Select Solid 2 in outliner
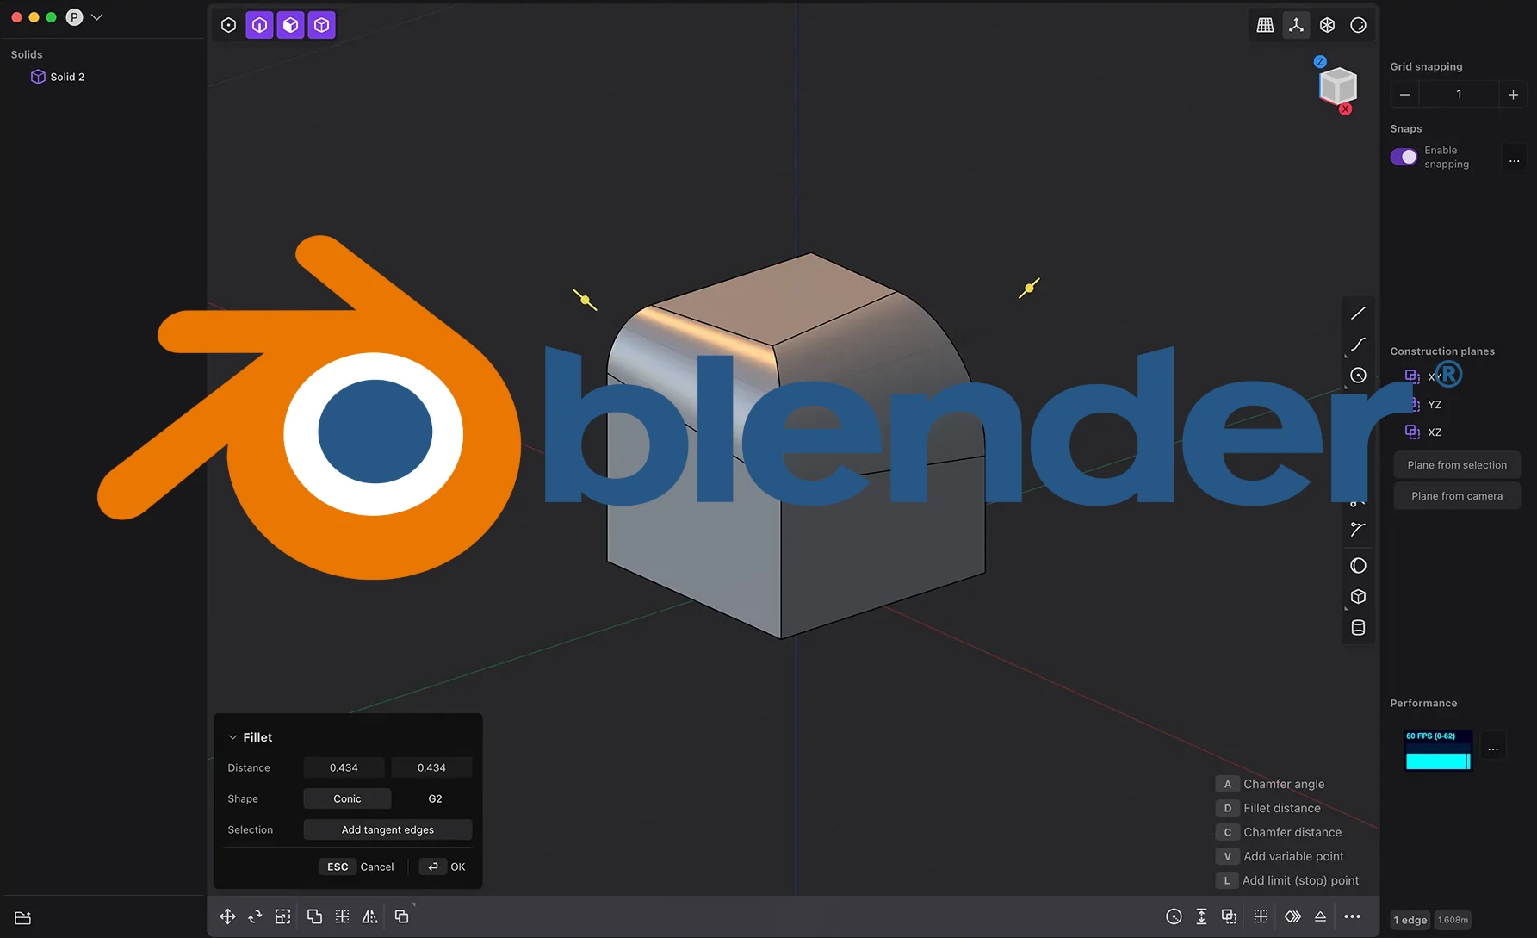 tap(58, 77)
